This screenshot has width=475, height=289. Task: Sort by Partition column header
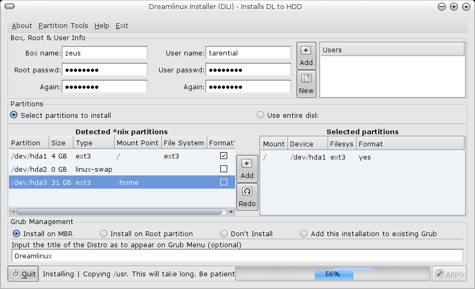coord(29,143)
